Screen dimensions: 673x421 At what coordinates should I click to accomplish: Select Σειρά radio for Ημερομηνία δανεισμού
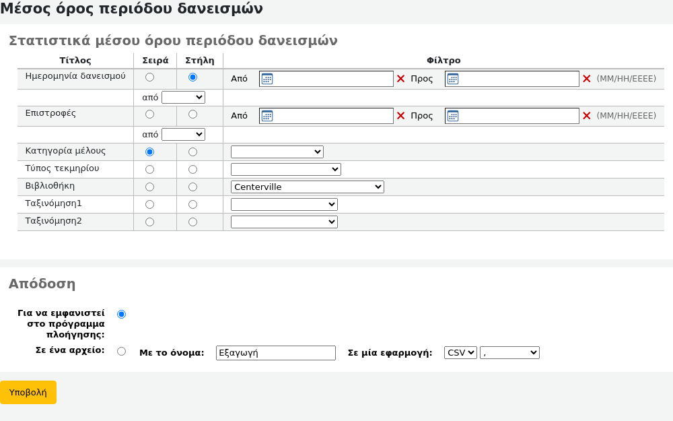[x=149, y=77]
